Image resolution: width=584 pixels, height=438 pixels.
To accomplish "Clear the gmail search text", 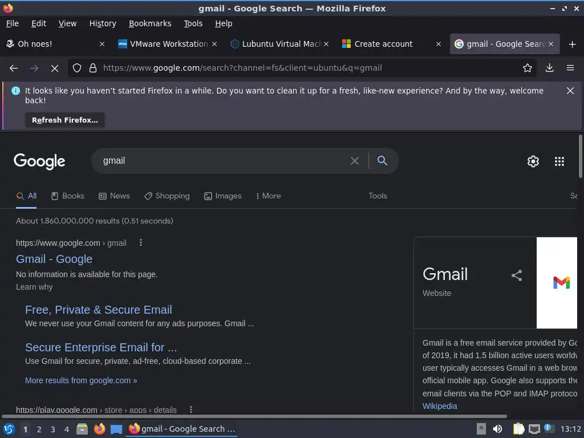I will [355, 161].
